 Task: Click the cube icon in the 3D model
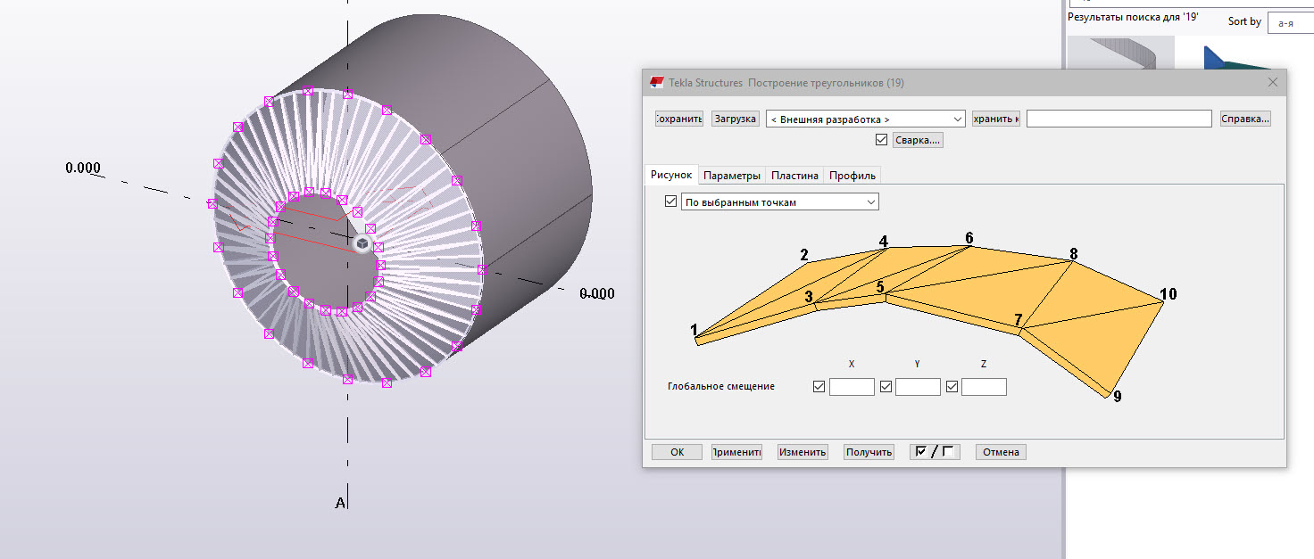pos(362,243)
